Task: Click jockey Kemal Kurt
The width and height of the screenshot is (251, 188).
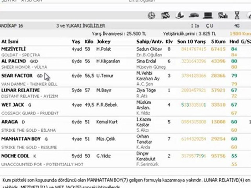Action: coord(107,122)
